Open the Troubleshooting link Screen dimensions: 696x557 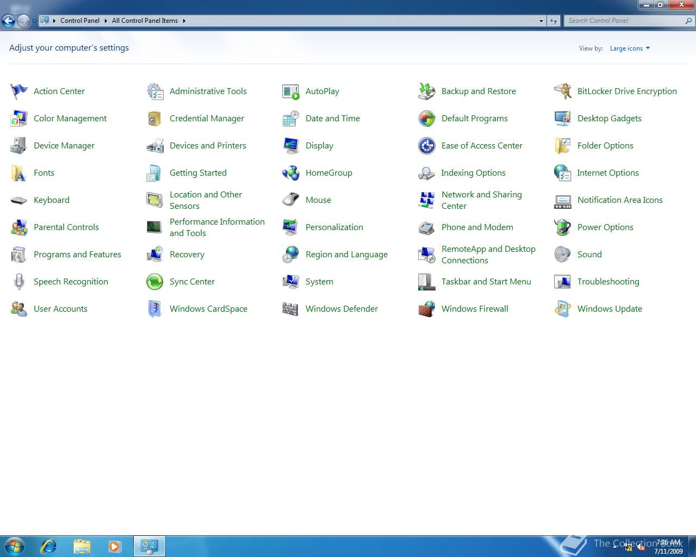[608, 282]
